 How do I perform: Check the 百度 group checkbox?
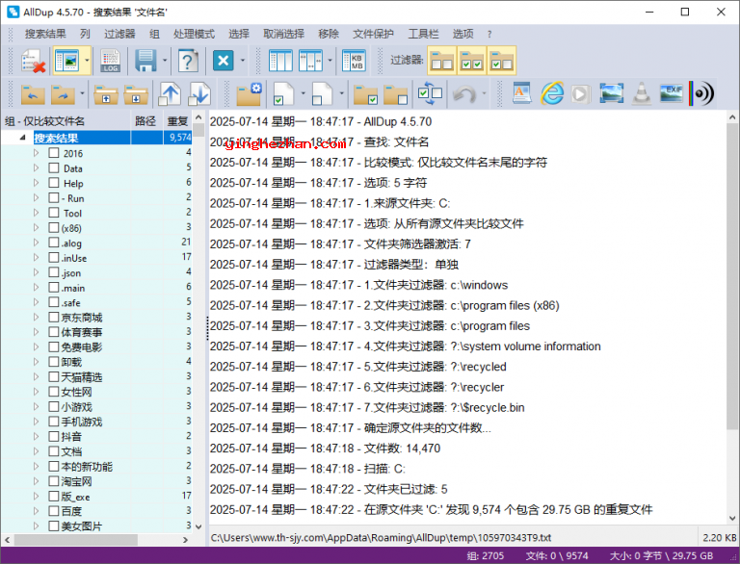pos(54,511)
